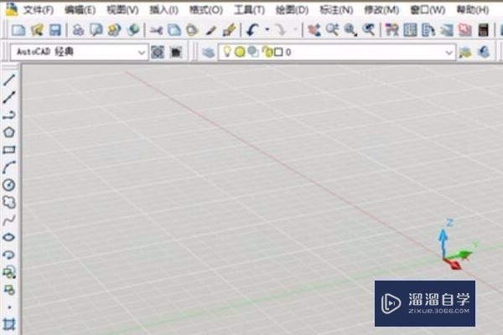Expand the Undo history dropdown arrow
The image size is (503, 335).
coord(267,30)
